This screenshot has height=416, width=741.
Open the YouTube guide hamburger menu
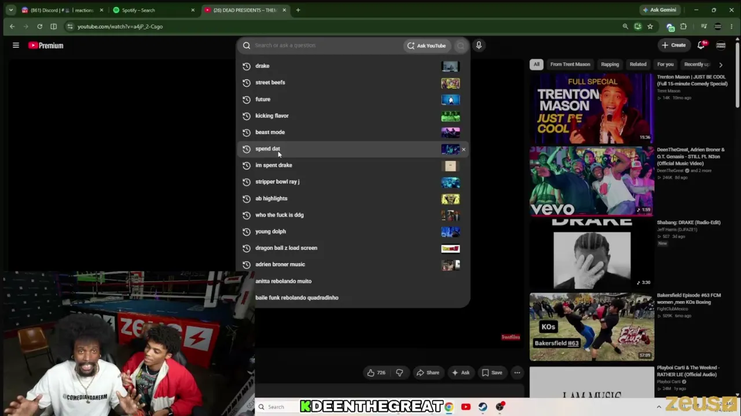16,45
